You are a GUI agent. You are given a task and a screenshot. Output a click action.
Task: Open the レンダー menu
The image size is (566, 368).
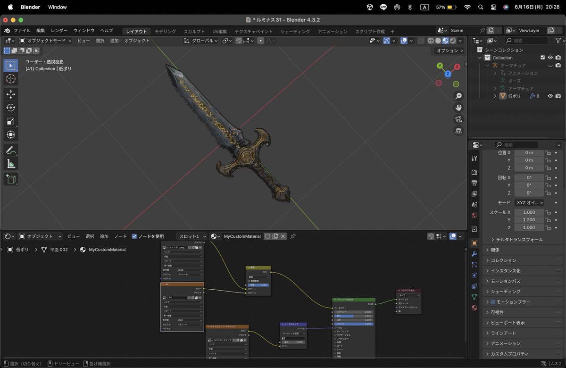pos(59,31)
